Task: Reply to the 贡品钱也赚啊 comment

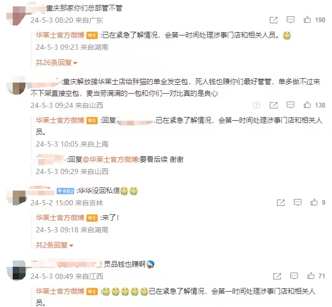Action: point(294,276)
